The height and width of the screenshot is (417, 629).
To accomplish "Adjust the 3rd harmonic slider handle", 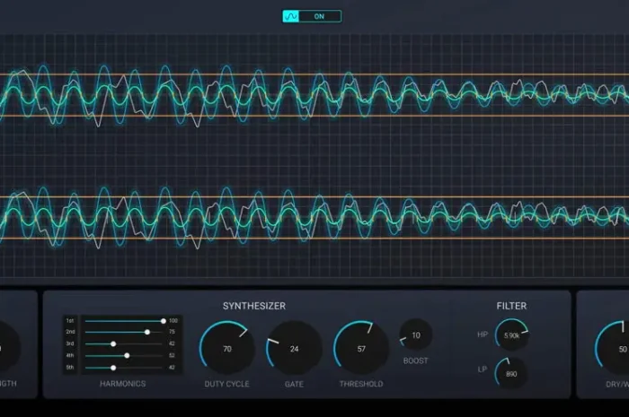I will pos(113,343).
